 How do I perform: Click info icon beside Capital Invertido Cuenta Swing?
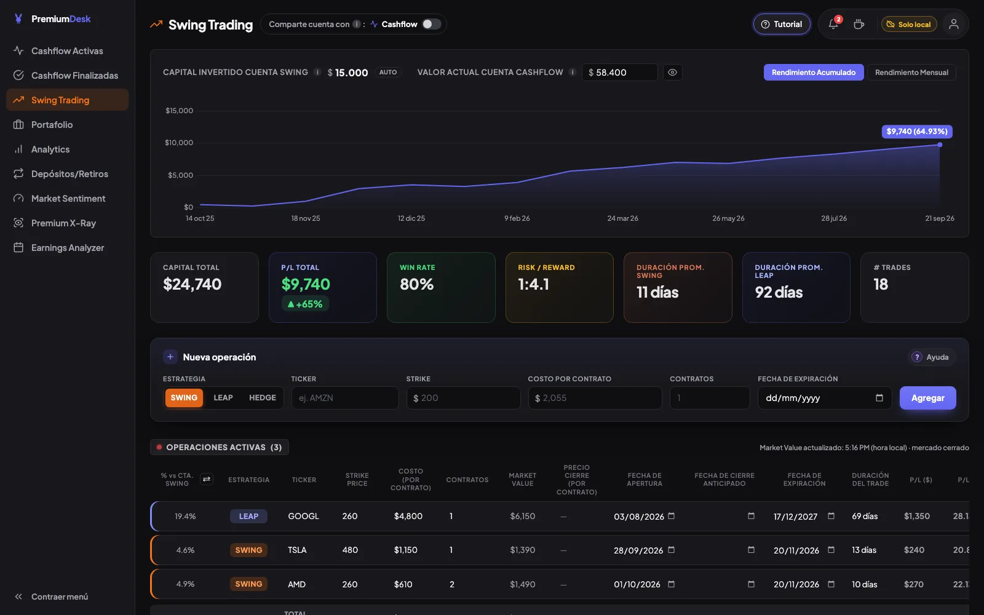tap(317, 72)
